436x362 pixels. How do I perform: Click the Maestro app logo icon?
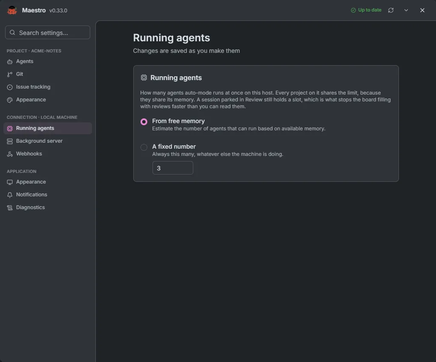pyautogui.click(x=12, y=10)
